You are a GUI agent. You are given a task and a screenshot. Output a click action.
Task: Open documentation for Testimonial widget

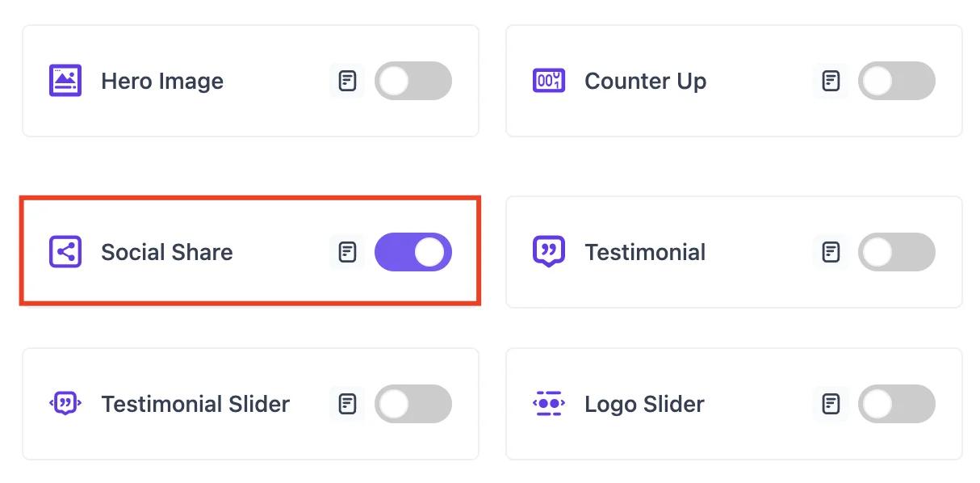[830, 252]
